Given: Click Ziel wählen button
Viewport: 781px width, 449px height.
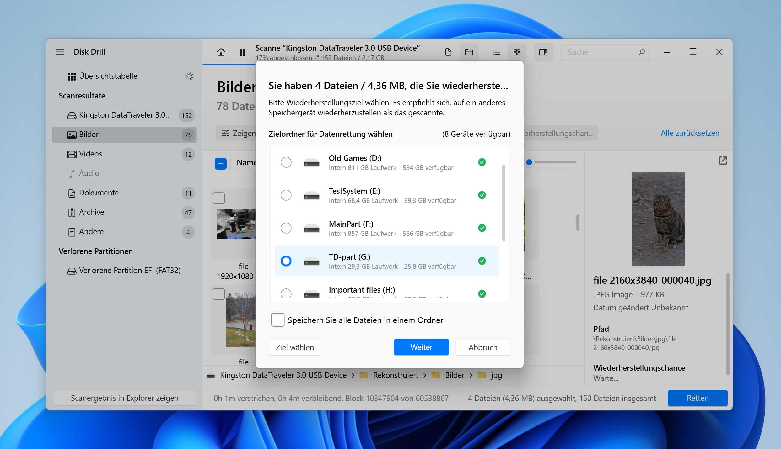Looking at the screenshot, I should pos(295,347).
